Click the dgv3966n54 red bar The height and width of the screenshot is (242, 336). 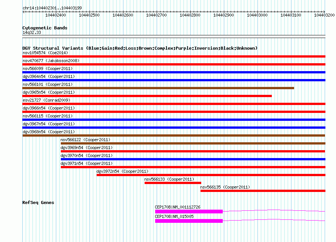pyautogui.click(x=174, y=112)
